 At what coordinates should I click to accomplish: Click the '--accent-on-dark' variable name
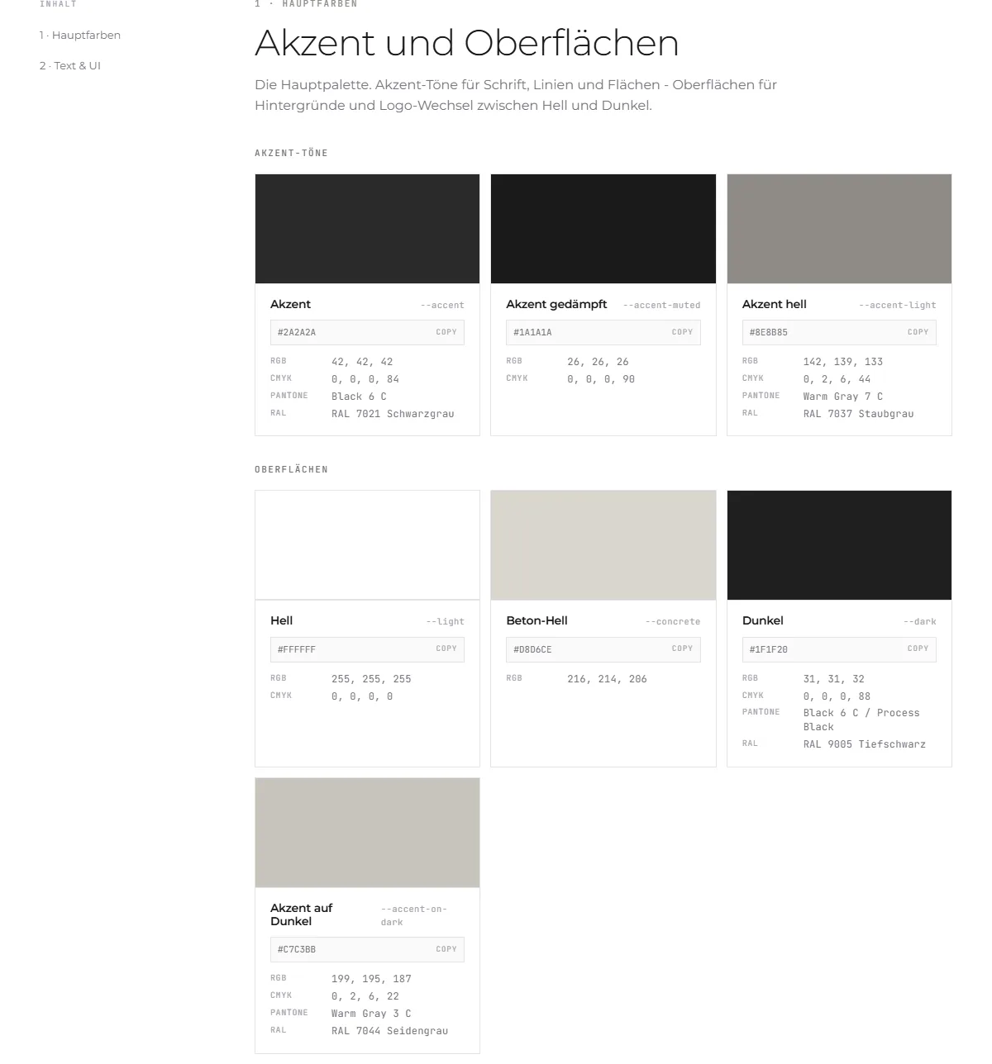413,915
